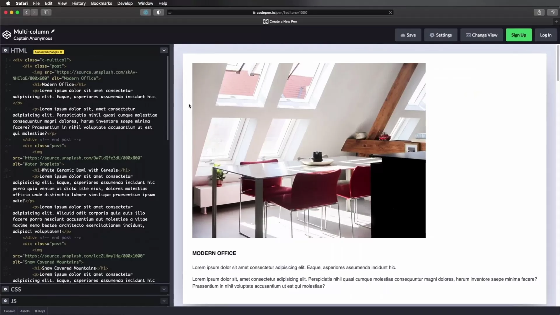Open the Safari sidebar icon

[46, 13]
